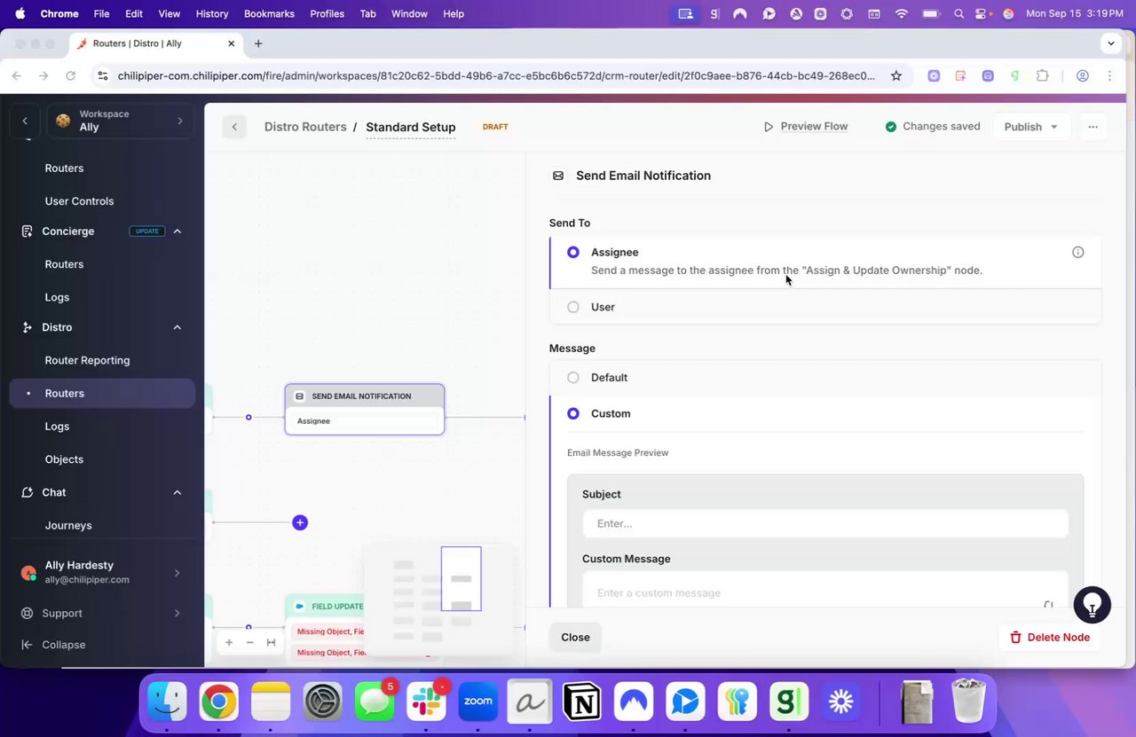Click the Standard Setup router name

pos(410,127)
